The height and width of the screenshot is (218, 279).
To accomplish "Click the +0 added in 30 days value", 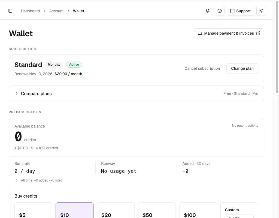I will coord(185,171).
